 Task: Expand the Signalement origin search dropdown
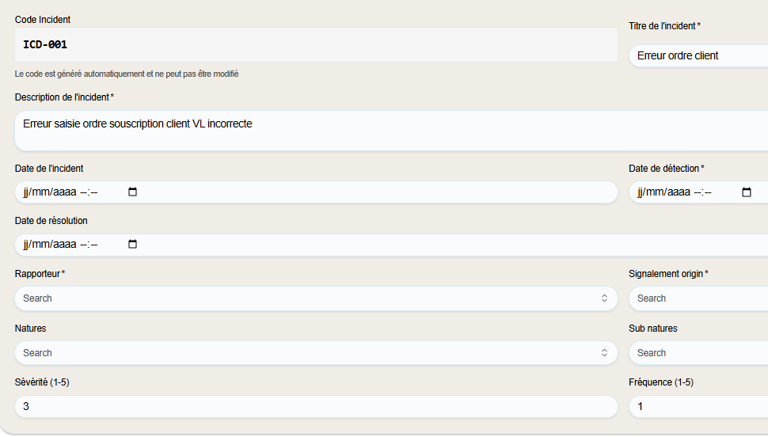coord(697,298)
